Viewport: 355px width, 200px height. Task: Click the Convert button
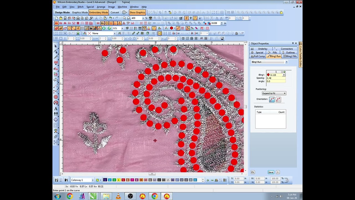click(115, 12)
